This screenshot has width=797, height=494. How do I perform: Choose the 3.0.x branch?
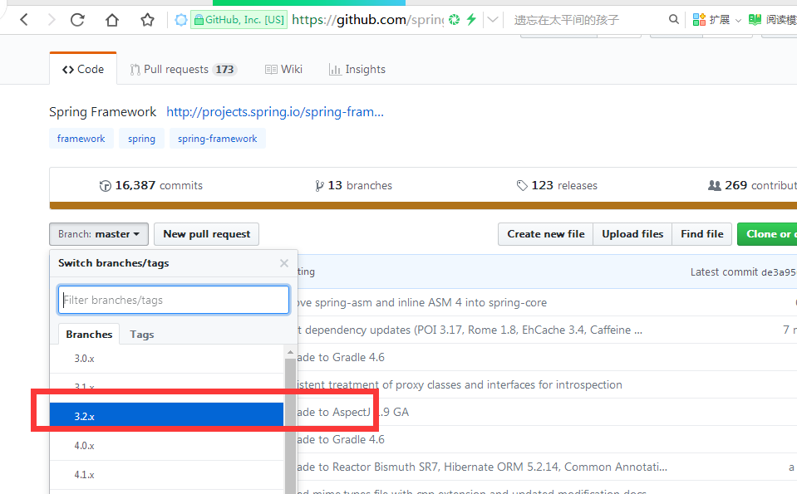click(167, 359)
